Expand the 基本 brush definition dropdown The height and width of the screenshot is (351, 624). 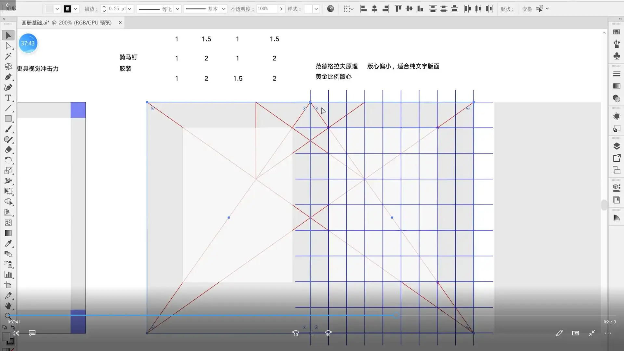pyautogui.click(x=224, y=9)
